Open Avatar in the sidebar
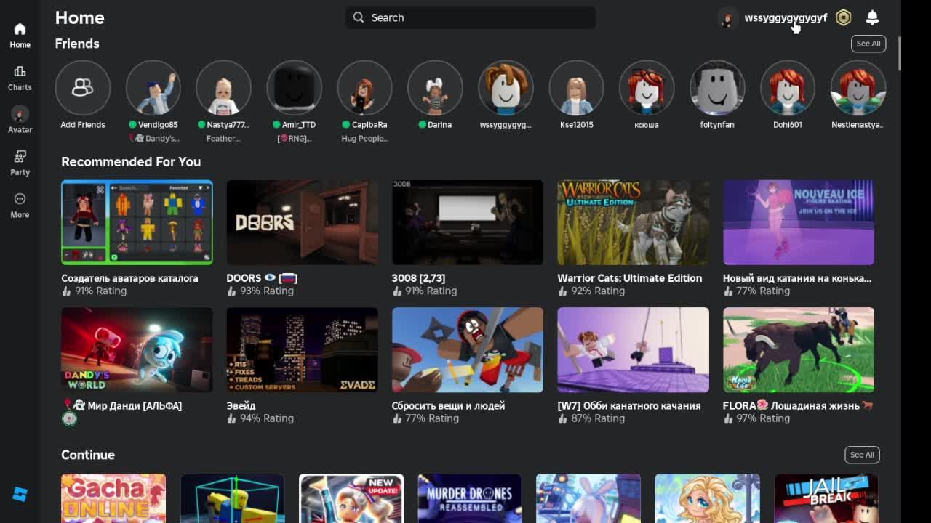Image resolution: width=931 pixels, height=523 pixels. click(20, 113)
